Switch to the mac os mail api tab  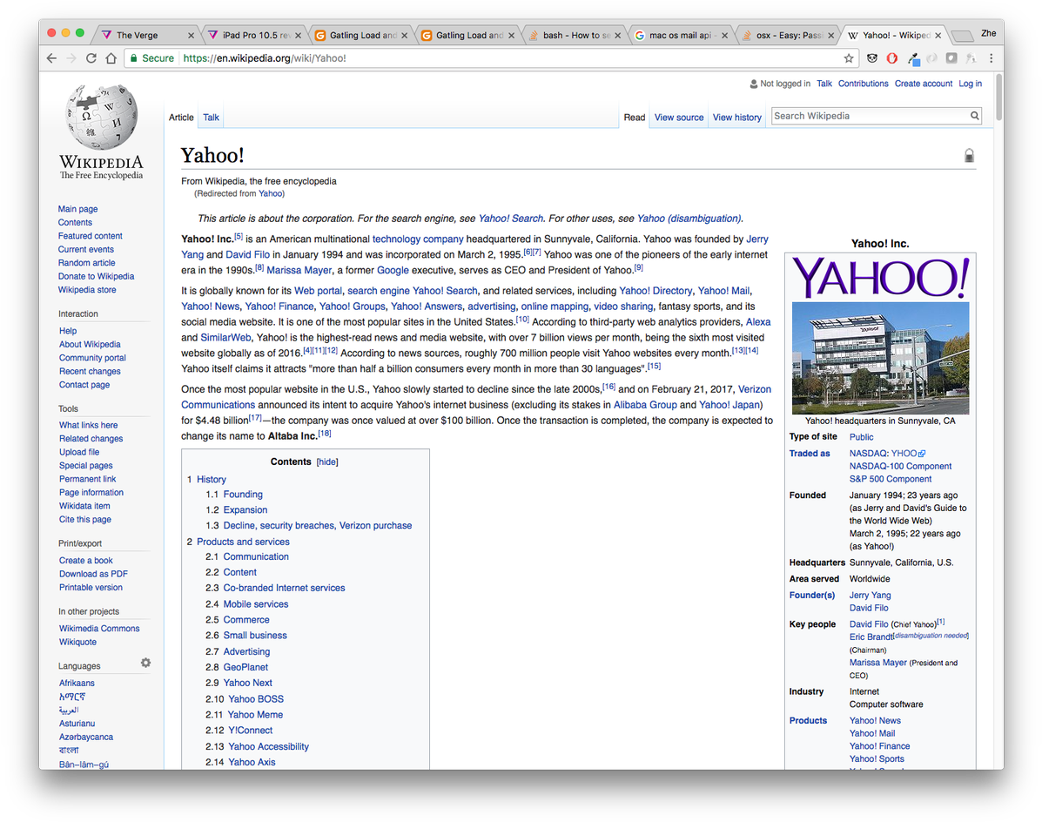pyautogui.click(x=680, y=35)
